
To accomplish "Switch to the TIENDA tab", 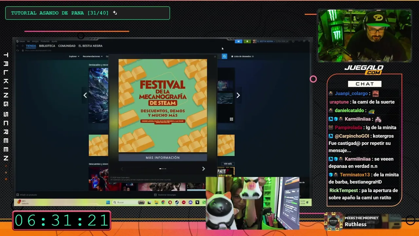I will pos(31,46).
